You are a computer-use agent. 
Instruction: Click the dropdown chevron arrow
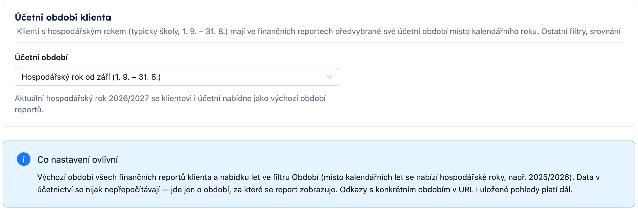(x=329, y=77)
